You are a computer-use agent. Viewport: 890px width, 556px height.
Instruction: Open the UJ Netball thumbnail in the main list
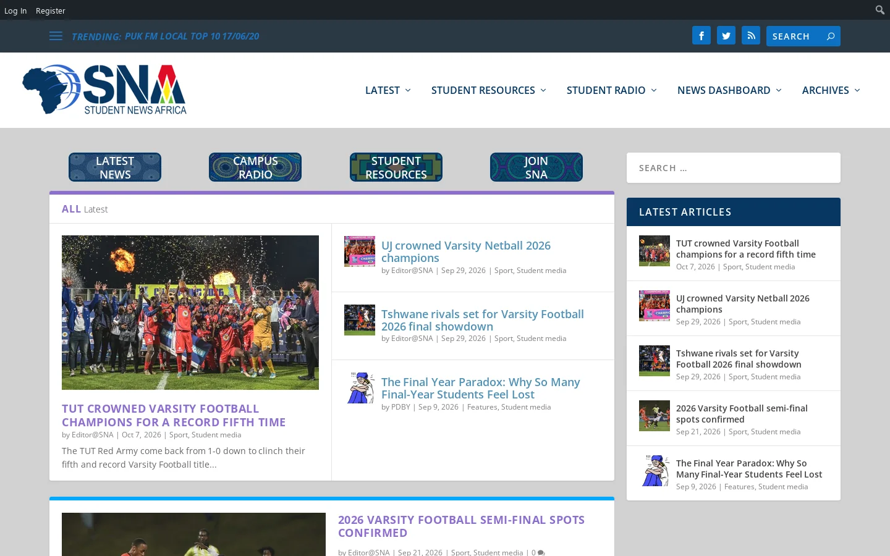[x=360, y=251]
